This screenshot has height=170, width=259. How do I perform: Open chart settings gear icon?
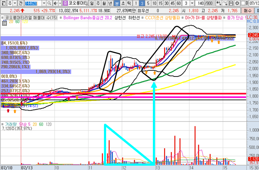(237, 3)
